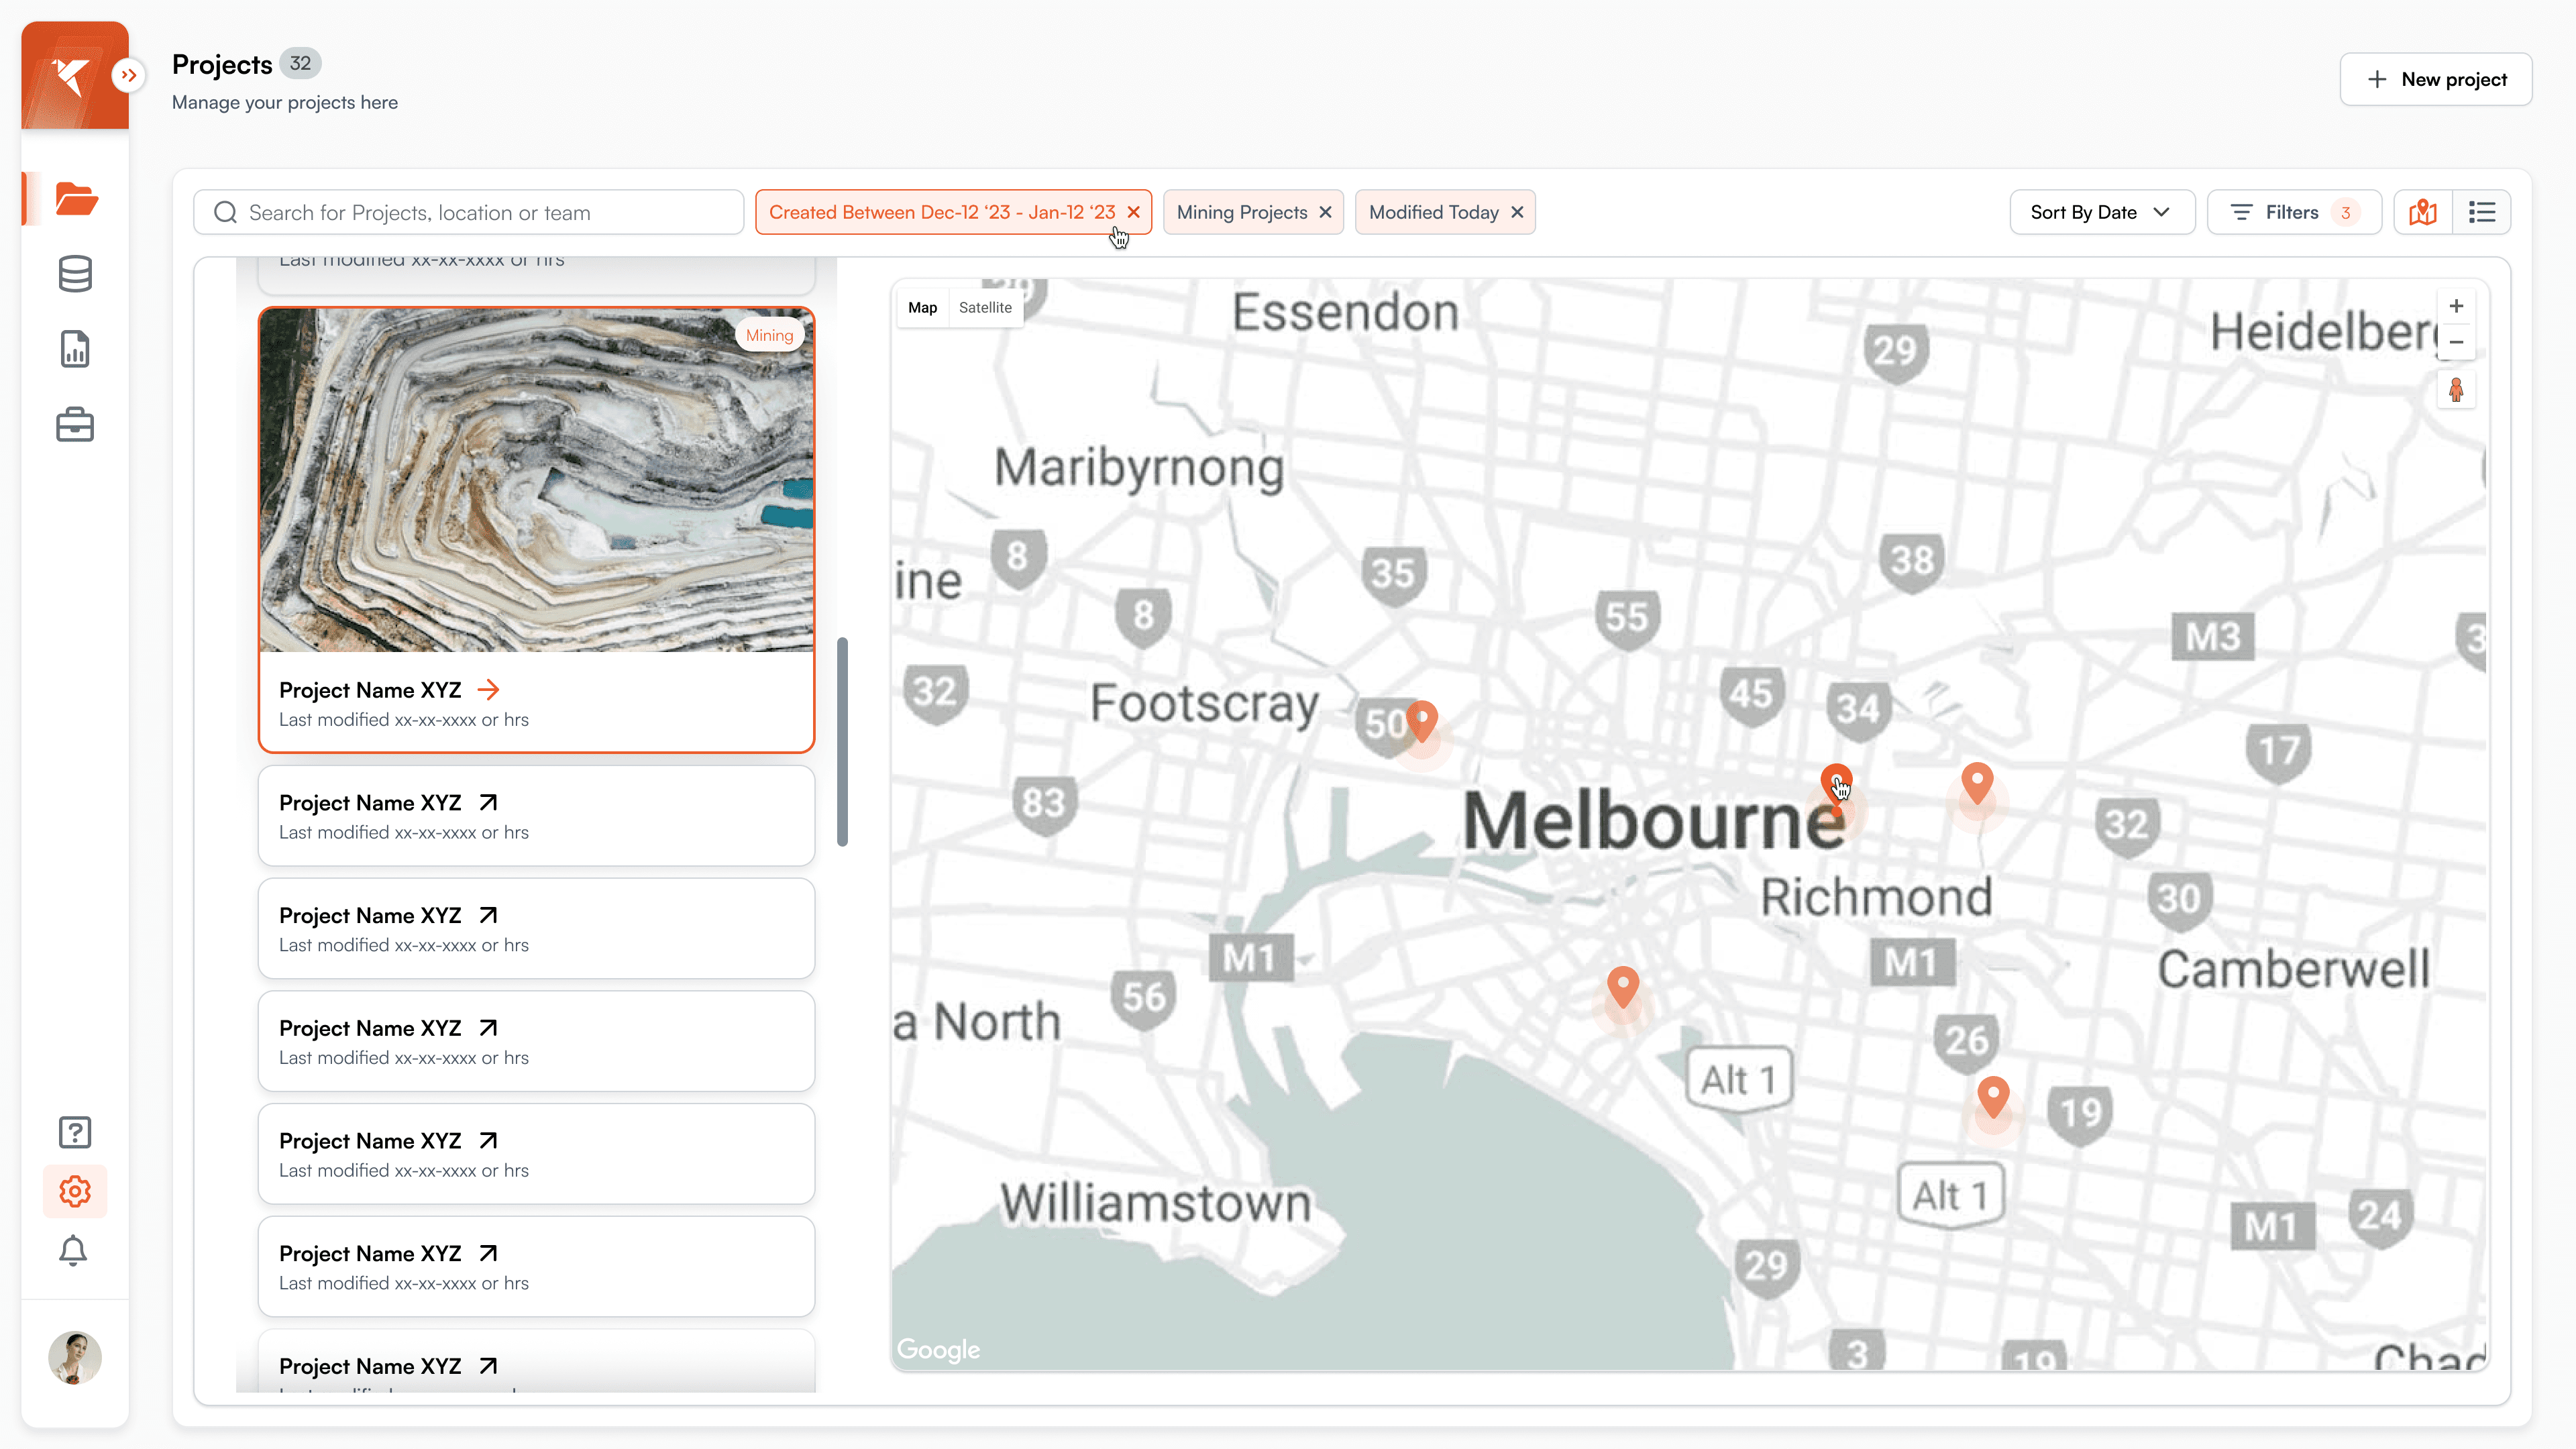This screenshot has height=1449, width=2576.
Task: Switch to list view toggle
Action: [x=2482, y=212]
